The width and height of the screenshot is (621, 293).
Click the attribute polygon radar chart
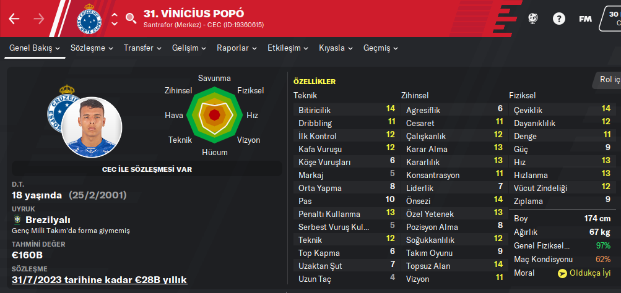214,114
